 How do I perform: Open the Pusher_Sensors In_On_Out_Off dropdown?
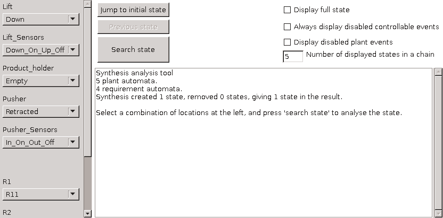(x=41, y=143)
